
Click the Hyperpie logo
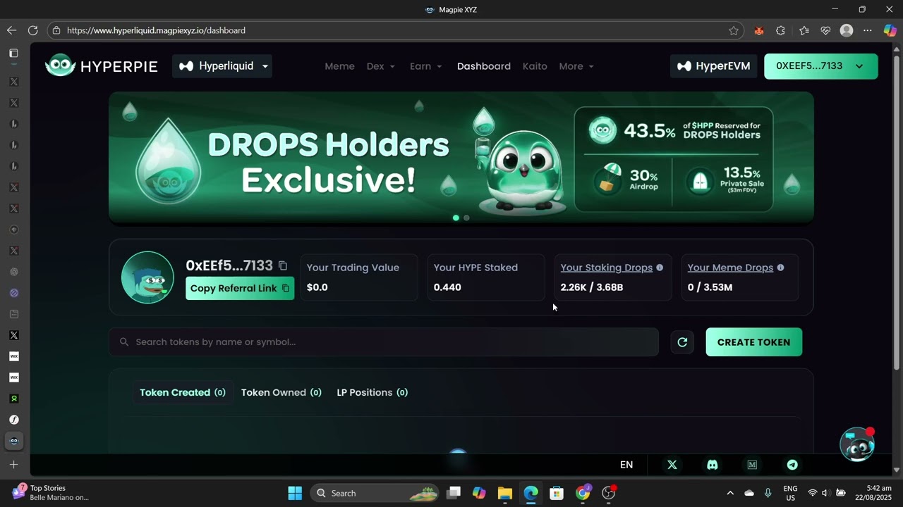click(101, 66)
